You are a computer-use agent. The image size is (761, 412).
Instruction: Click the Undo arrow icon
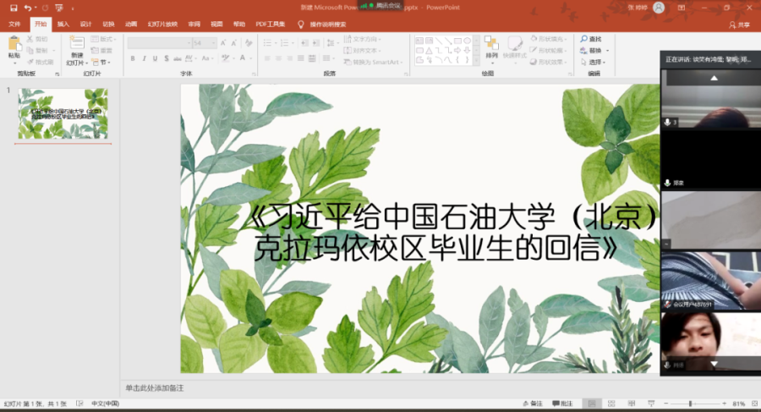(x=28, y=8)
